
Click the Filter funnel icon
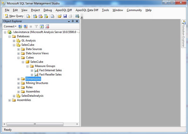click(x=36, y=26)
